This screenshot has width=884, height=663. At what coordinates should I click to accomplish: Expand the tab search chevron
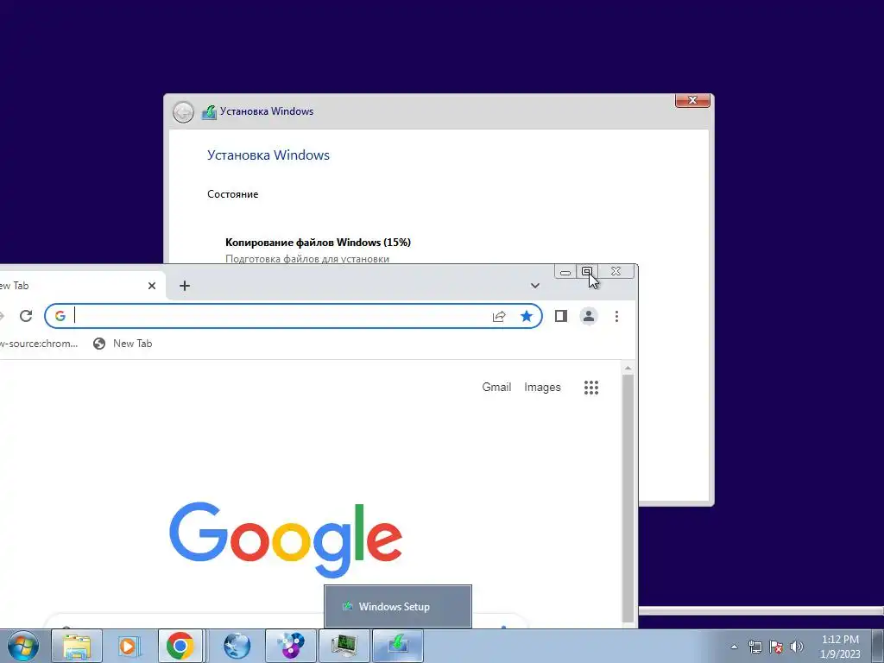pos(535,286)
